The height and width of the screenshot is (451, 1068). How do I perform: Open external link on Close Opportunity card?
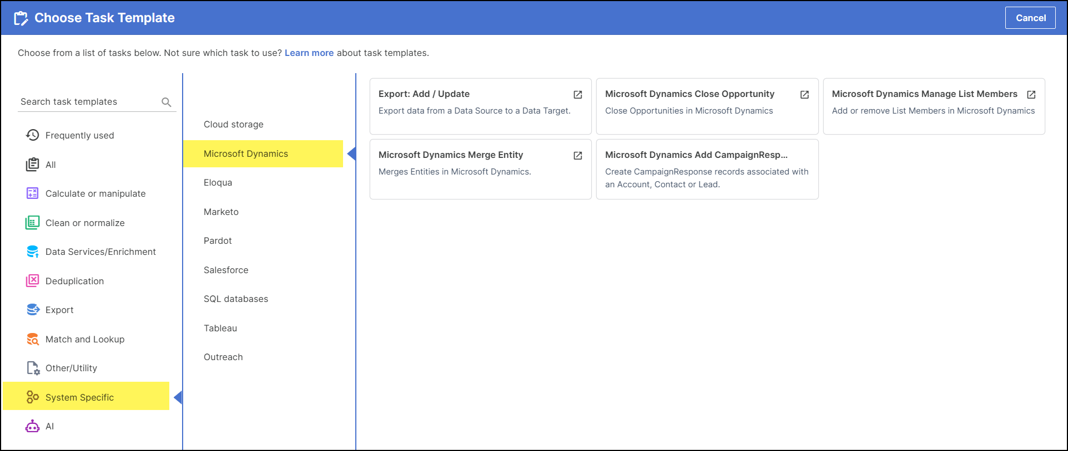point(804,95)
